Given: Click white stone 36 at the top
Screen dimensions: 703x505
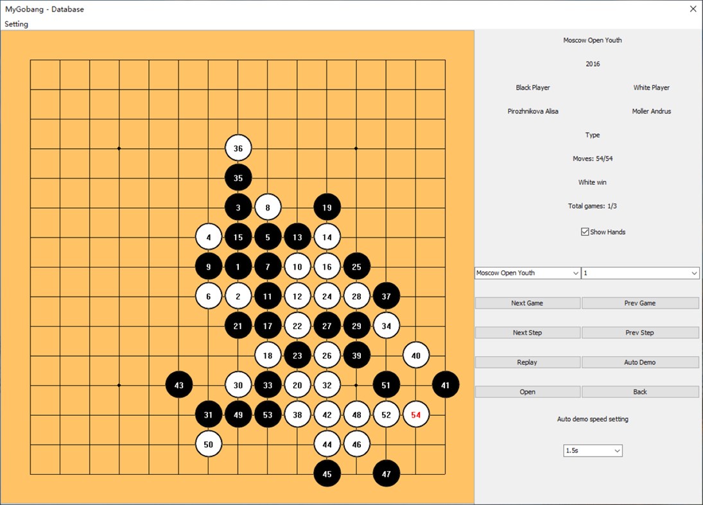Looking at the screenshot, I should [238, 148].
